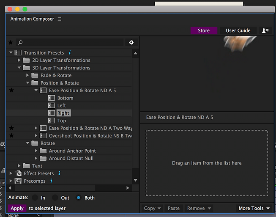Click the info icon next to Precomps
The height and width of the screenshot is (217, 276).
click(51, 181)
